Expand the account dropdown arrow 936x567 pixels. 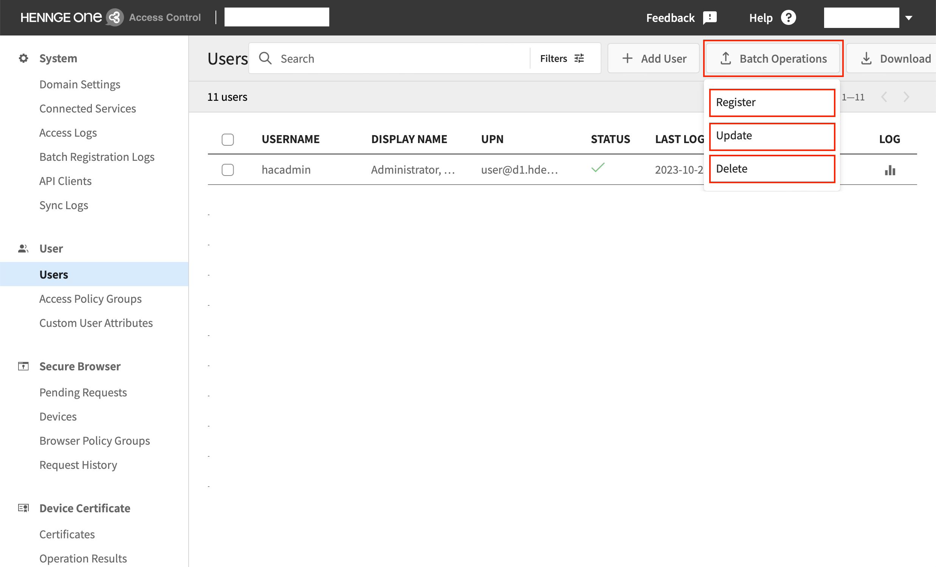[x=909, y=18]
